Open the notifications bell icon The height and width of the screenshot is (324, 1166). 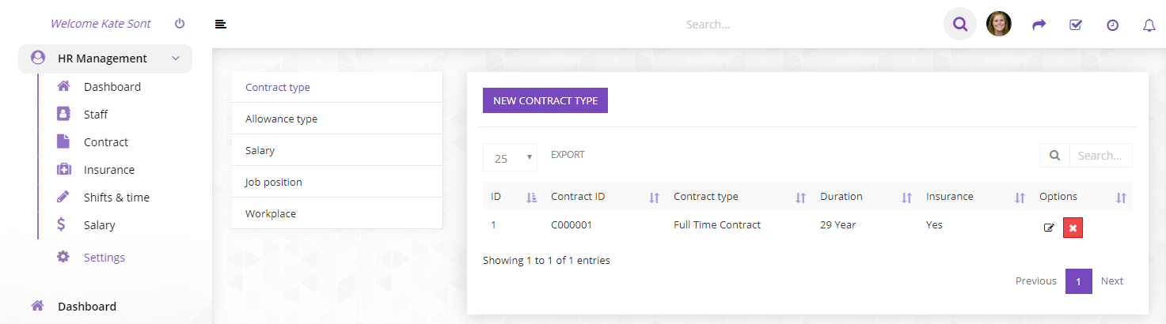1149,25
